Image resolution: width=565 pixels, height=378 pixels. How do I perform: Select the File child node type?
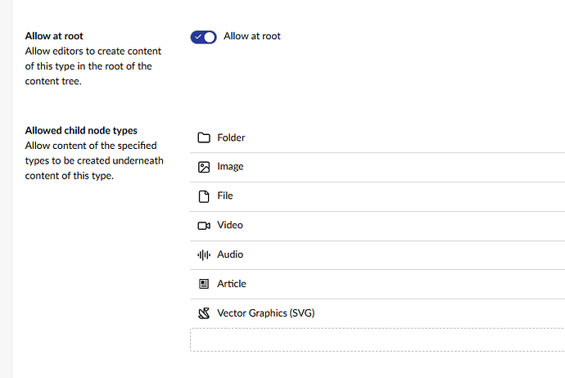pyautogui.click(x=377, y=196)
